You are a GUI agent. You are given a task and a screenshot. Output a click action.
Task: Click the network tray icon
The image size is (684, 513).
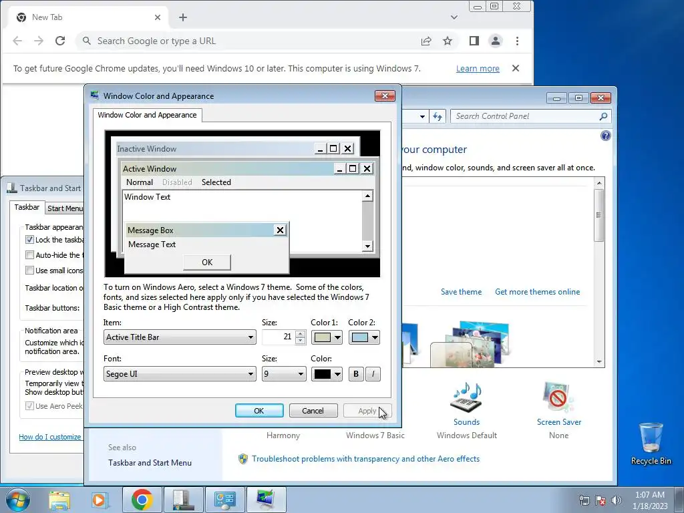pos(584,500)
